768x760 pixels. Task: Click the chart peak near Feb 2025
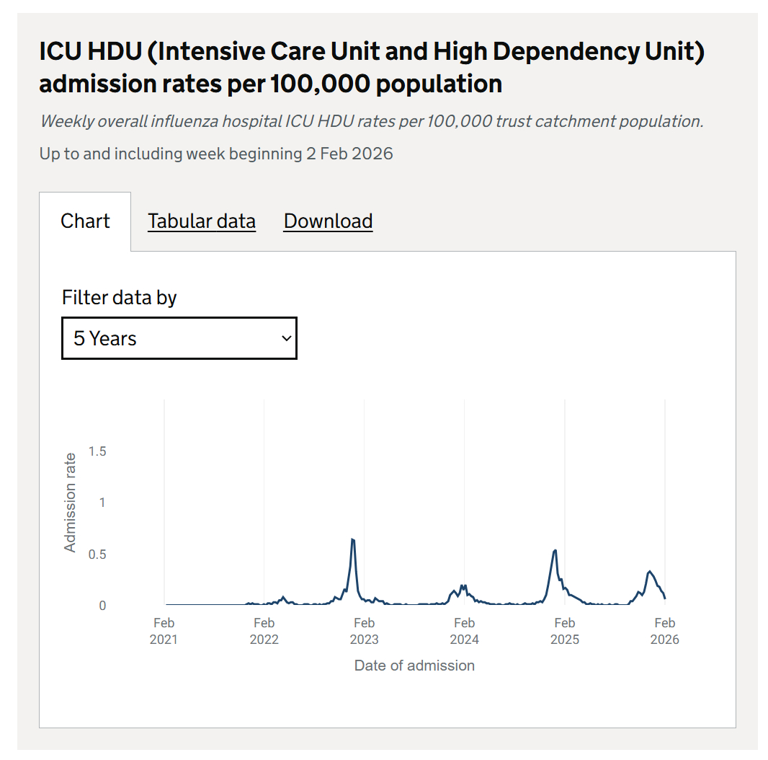click(x=555, y=550)
